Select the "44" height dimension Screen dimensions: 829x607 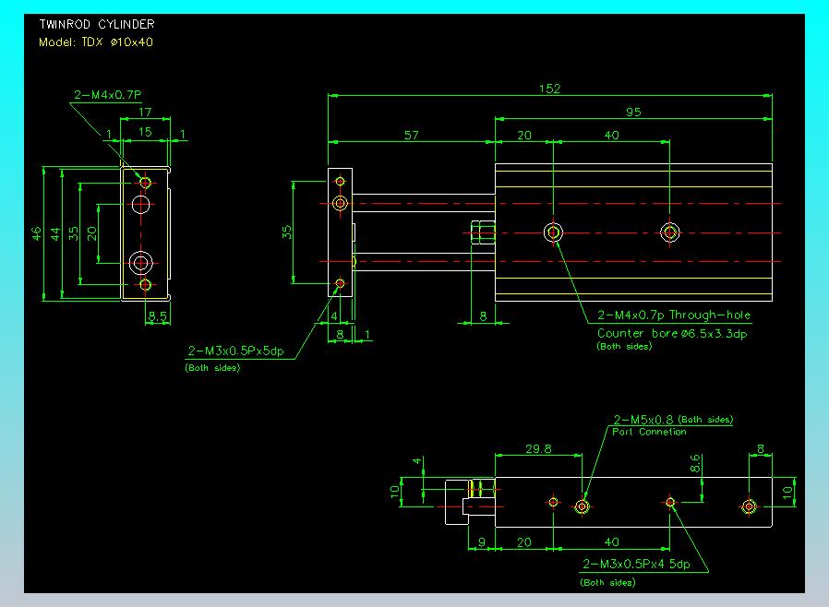pos(55,233)
